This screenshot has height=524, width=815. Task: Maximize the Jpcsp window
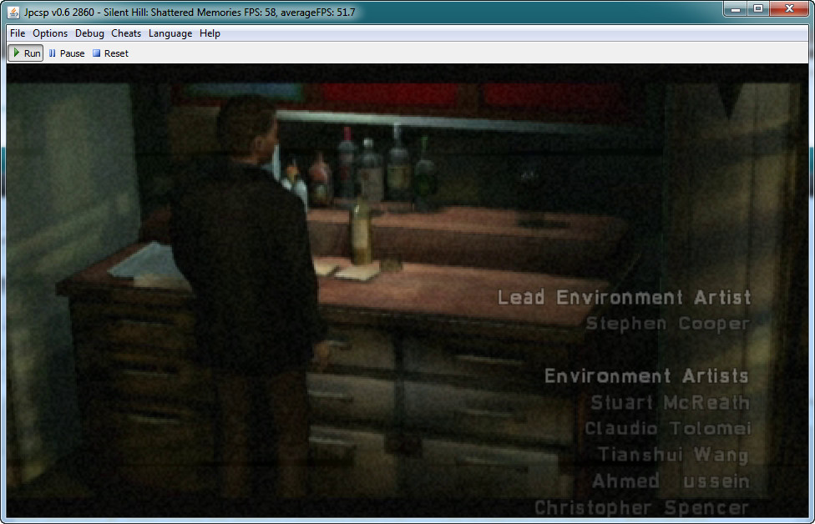[758, 9]
